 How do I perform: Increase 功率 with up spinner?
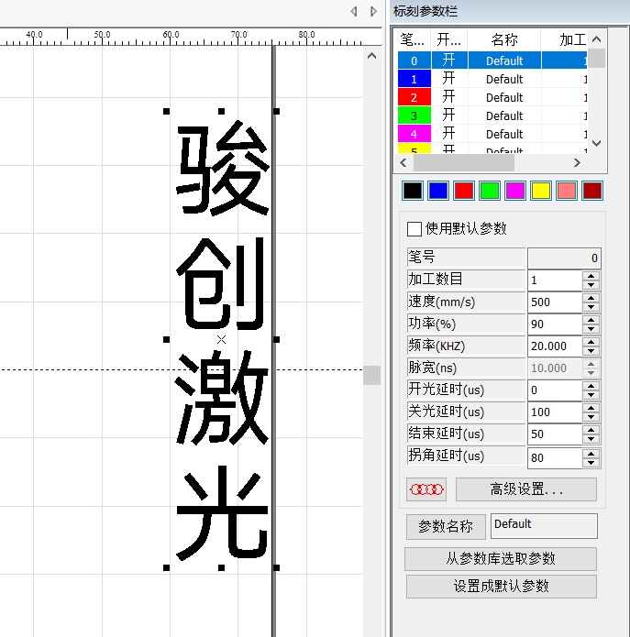[x=591, y=320]
